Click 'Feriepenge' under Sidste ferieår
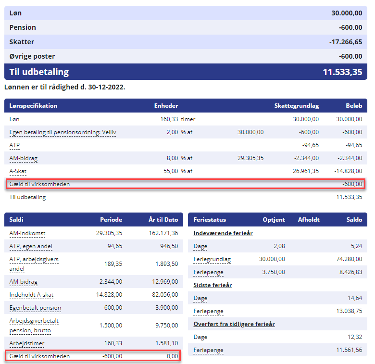375x364 pixels. coord(208,311)
